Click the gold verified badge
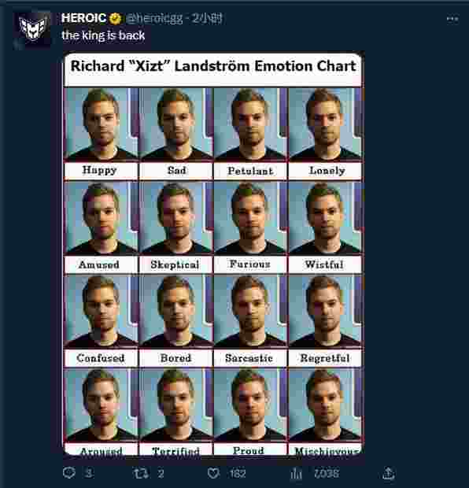This screenshot has width=469, height=488. tap(115, 19)
